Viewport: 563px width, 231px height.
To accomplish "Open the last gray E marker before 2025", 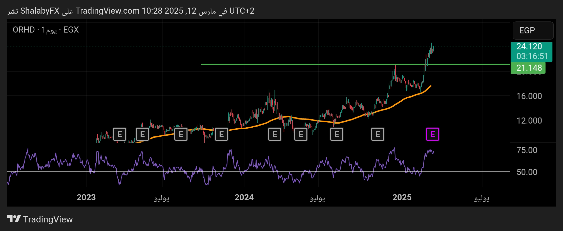I will tap(378, 134).
